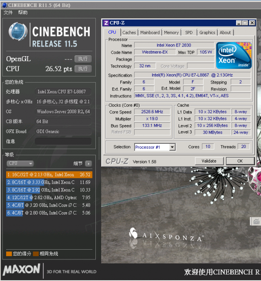Click the details arrow icon next to 细节
The image size is (261, 281).
point(88,164)
